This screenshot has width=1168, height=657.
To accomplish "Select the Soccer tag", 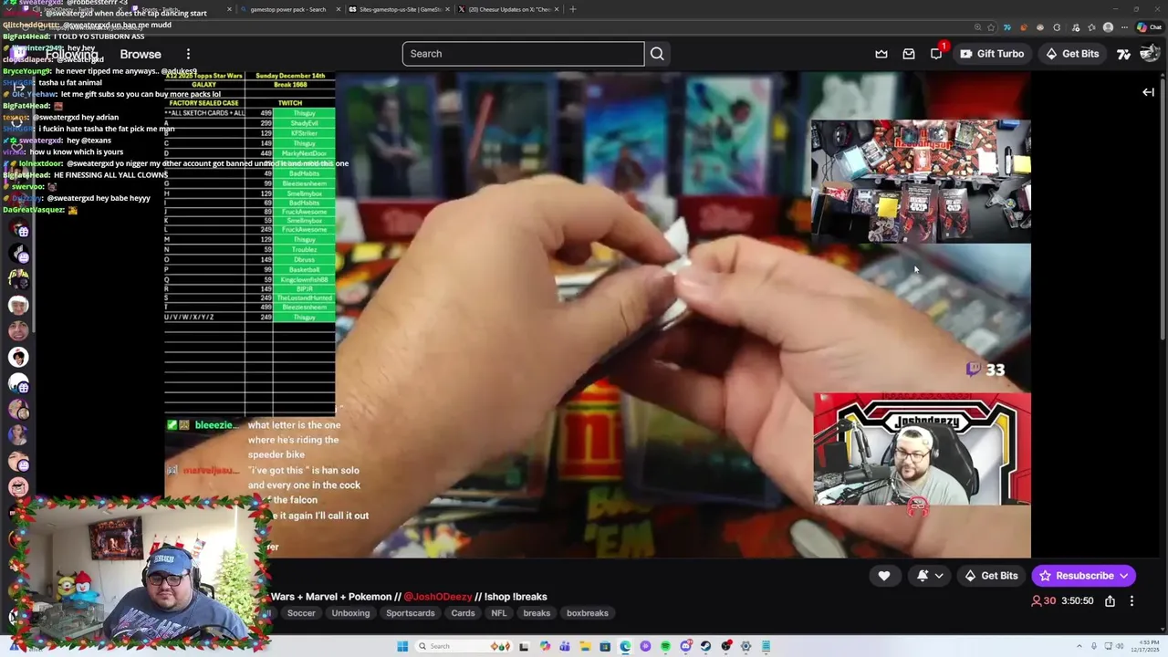I will coord(301,613).
